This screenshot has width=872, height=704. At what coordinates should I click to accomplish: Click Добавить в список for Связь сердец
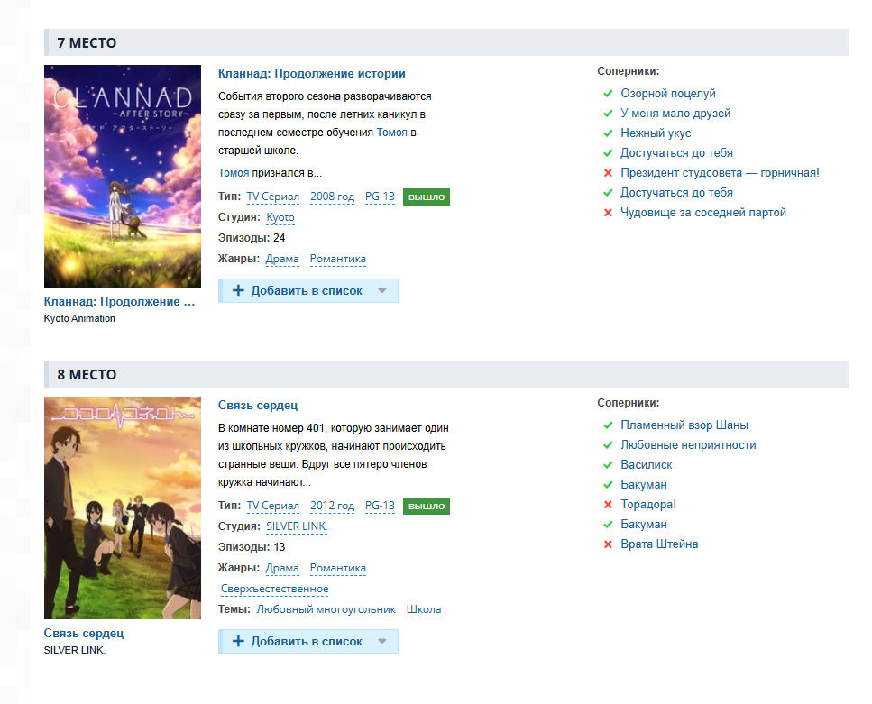308,641
